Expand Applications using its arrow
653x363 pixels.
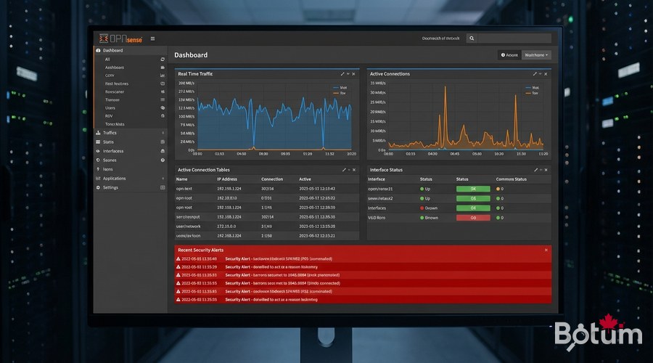tap(163, 179)
